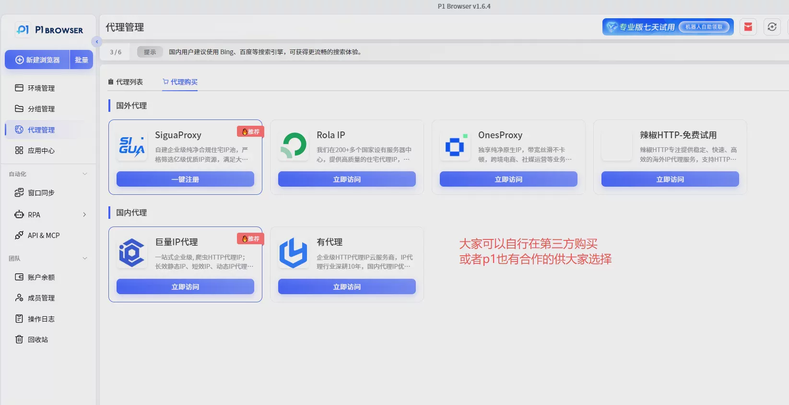This screenshot has width=789, height=405.
Task: Click the 专业版七天试用 banner
Action: (668, 27)
